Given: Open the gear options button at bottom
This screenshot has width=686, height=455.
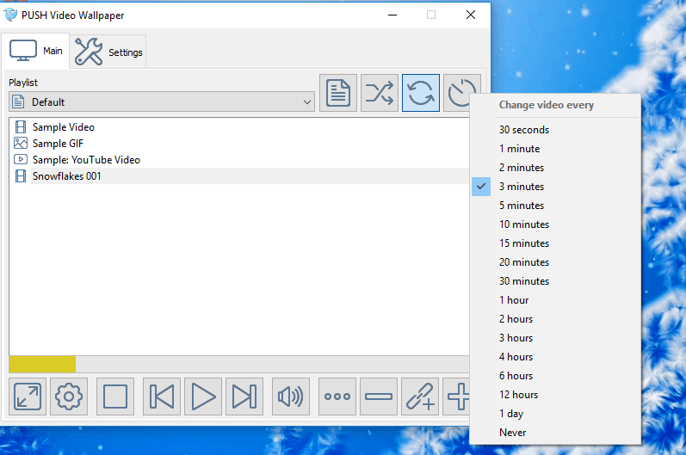Looking at the screenshot, I should [69, 397].
